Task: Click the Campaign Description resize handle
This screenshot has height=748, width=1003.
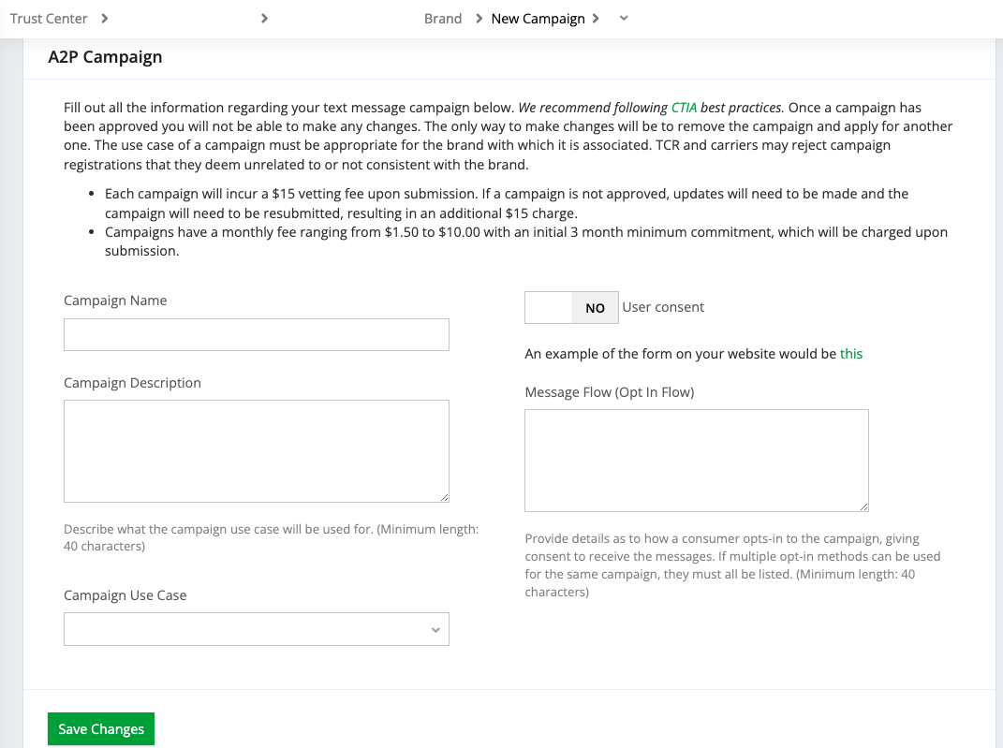Action: click(444, 497)
